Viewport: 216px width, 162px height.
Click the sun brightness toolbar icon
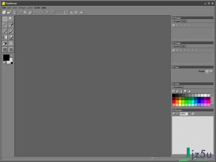coord(76,13)
